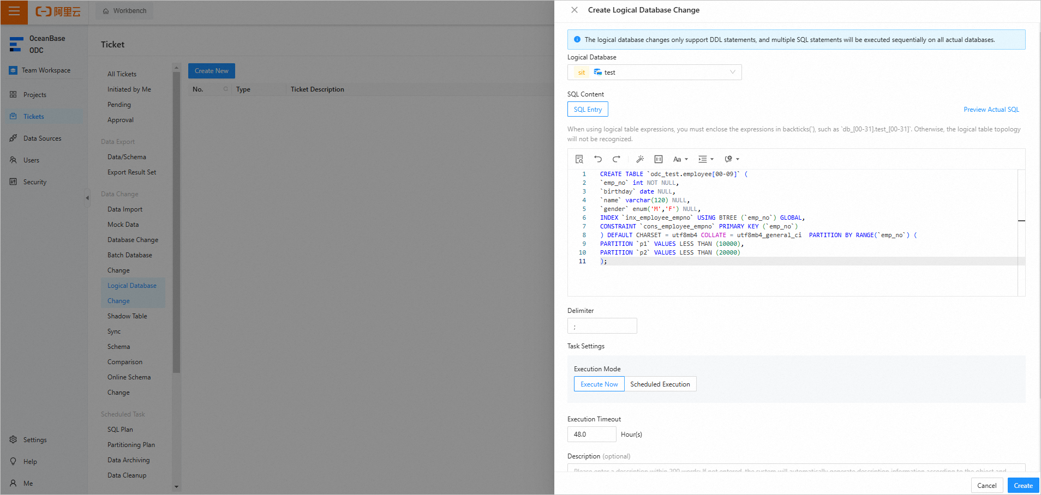Undo the last edit in the SQL editor
The height and width of the screenshot is (495, 1041).
pyautogui.click(x=598, y=159)
